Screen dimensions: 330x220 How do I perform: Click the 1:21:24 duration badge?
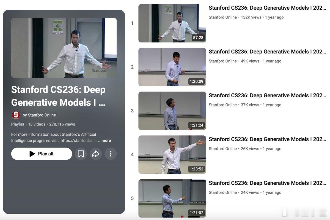[197, 125]
